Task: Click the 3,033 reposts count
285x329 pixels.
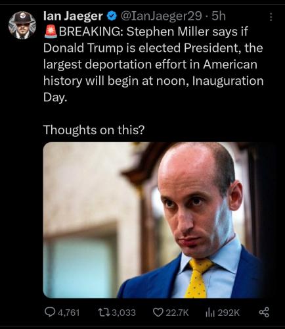Action: click(x=123, y=313)
